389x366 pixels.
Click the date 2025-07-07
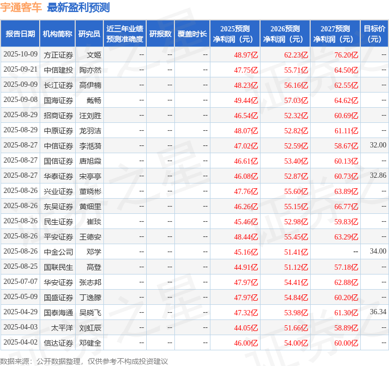(20, 281)
